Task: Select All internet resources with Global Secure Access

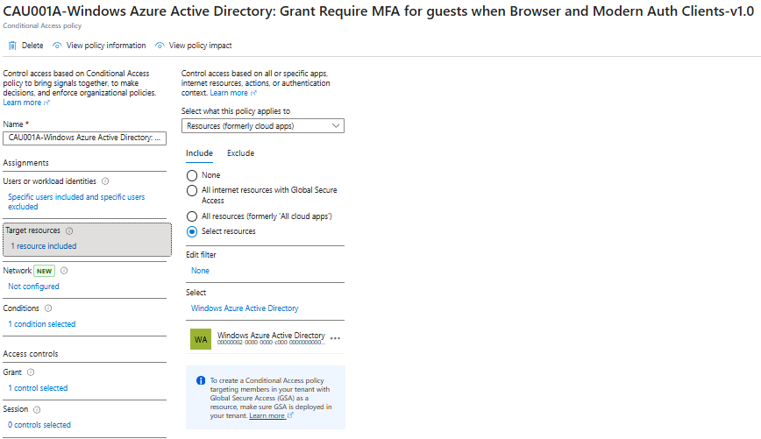Action: tap(192, 190)
